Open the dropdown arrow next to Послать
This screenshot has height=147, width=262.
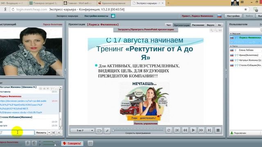(49, 133)
